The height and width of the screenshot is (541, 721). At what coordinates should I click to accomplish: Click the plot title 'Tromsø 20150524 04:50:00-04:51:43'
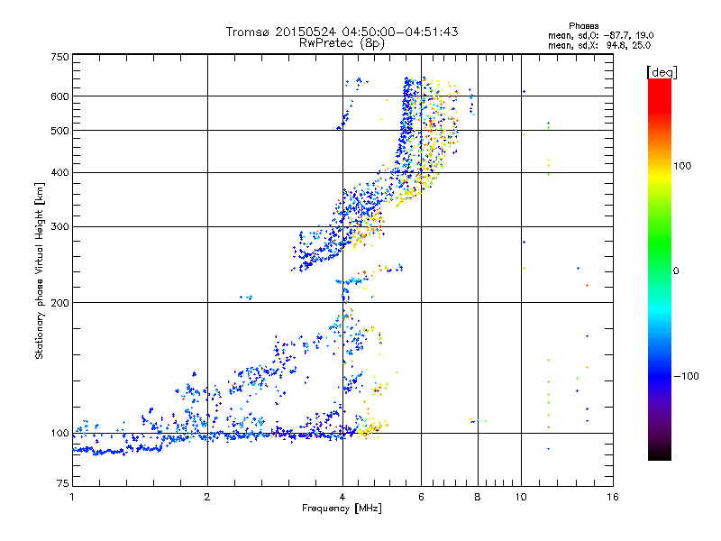342,32
